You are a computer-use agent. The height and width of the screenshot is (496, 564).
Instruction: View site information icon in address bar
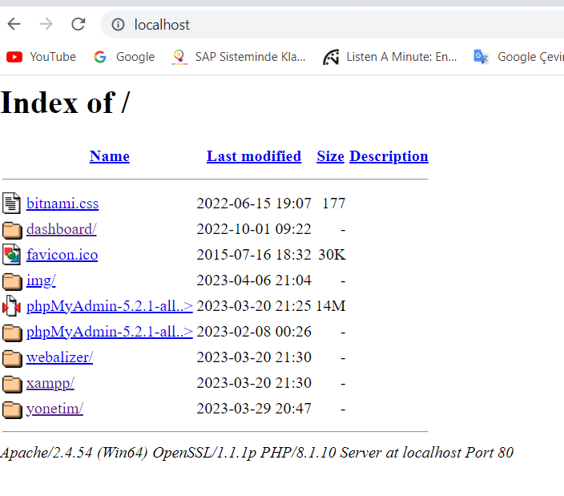coord(118,25)
